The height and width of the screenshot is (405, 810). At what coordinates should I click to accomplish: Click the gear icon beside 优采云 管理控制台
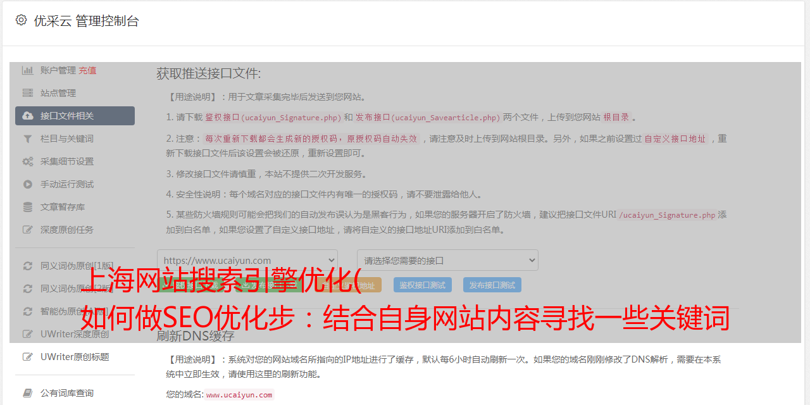tap(21, 20)
